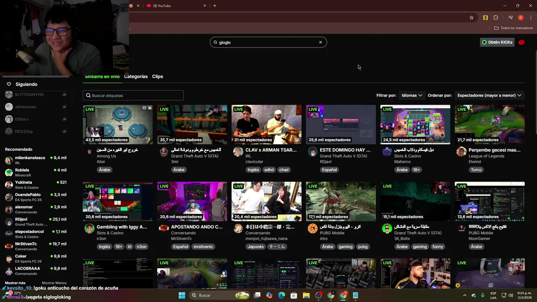Open the Among Us stream thumbnail by Absi
537x302 pixels.
click(x=118, y=125)
